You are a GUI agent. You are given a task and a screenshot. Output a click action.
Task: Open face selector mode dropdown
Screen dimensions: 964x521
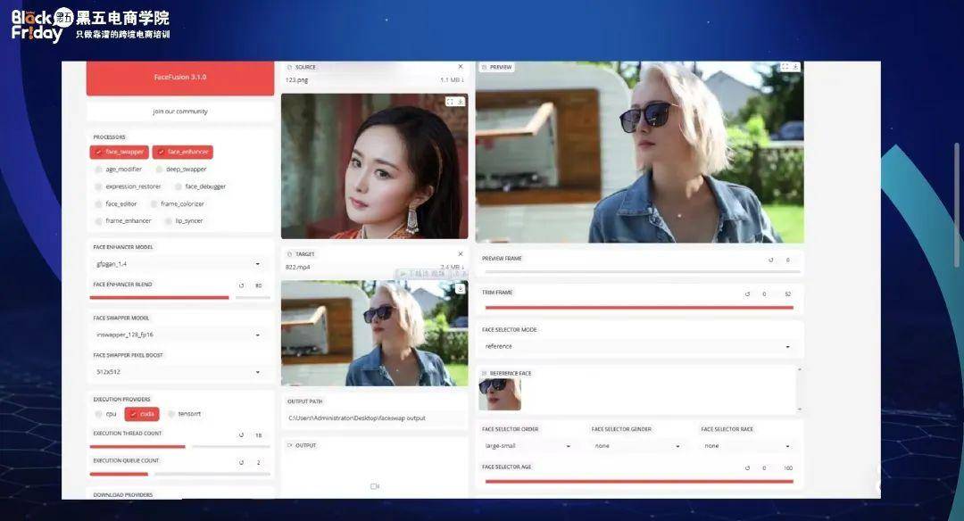pyautogui.click(x=637, y=346)
